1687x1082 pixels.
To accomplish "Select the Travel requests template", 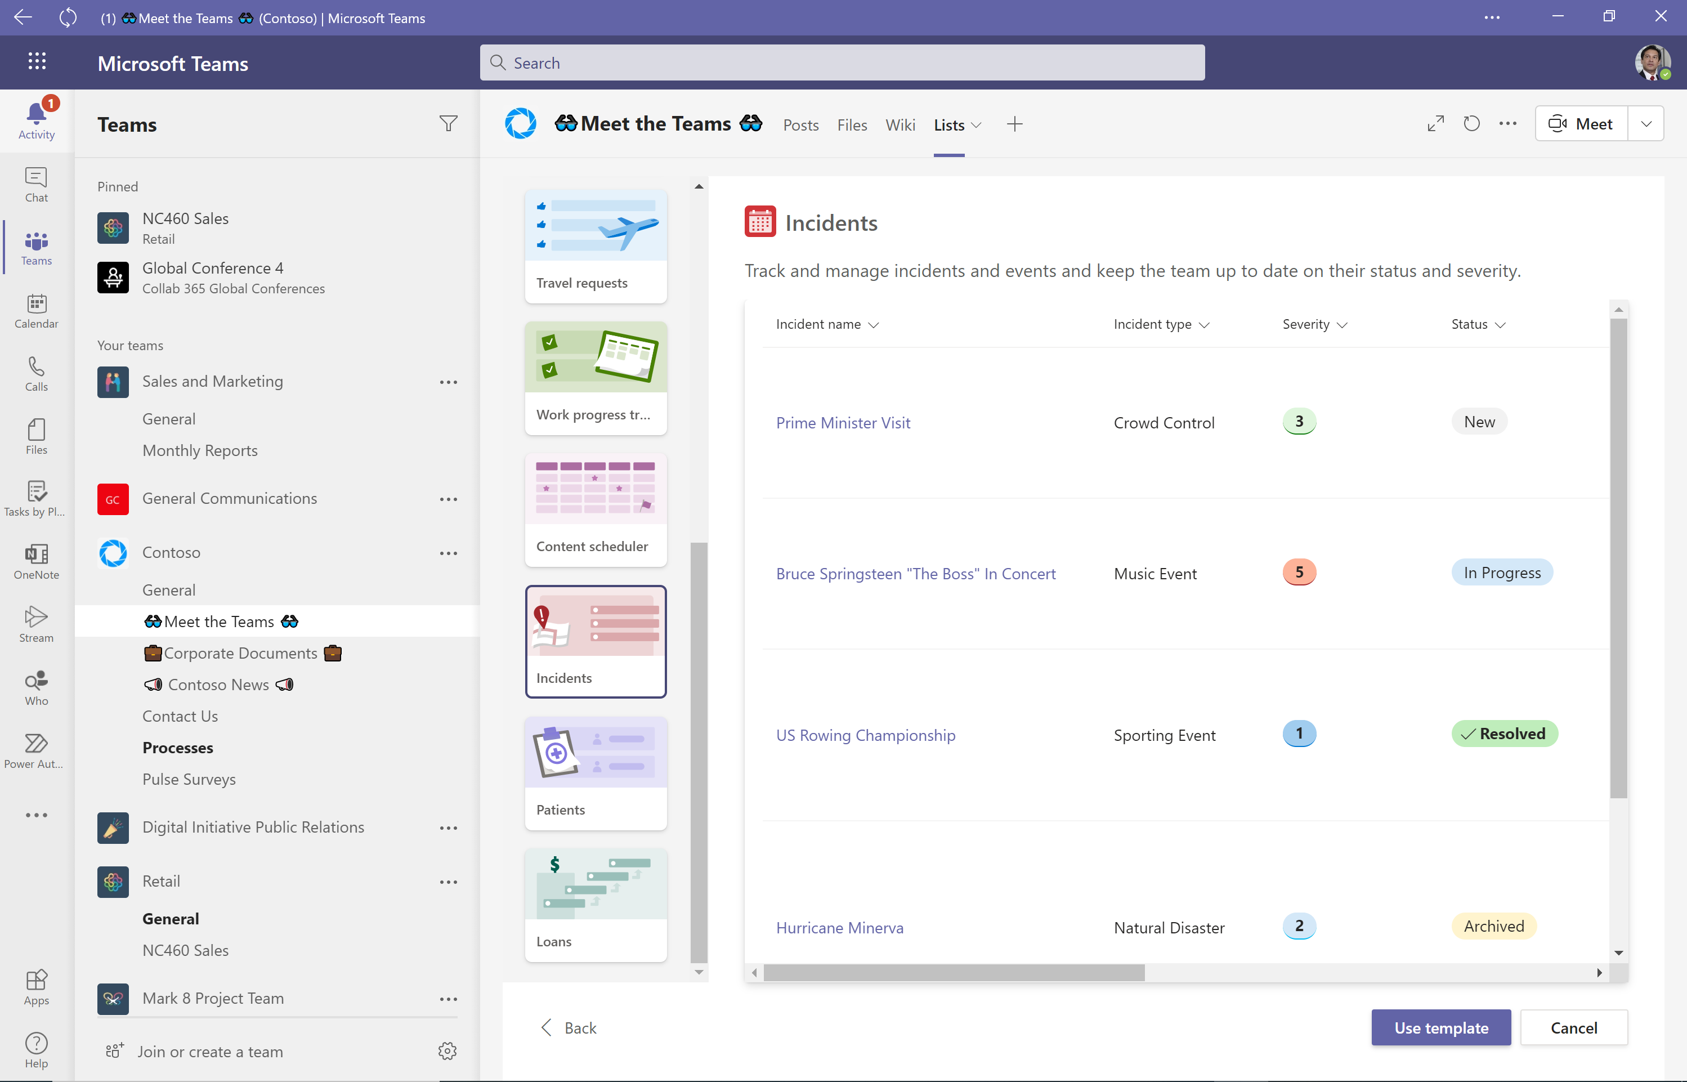I will pos(596,246).
